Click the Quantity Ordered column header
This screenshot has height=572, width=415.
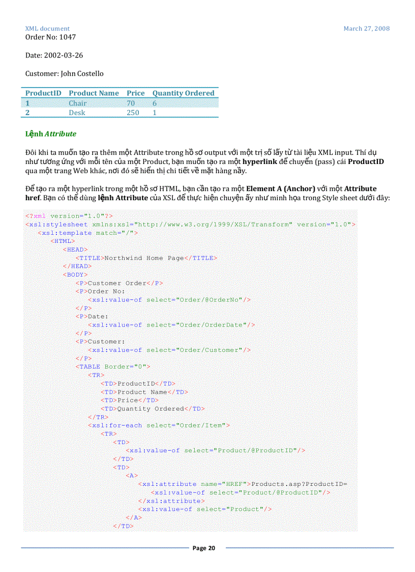183,93
